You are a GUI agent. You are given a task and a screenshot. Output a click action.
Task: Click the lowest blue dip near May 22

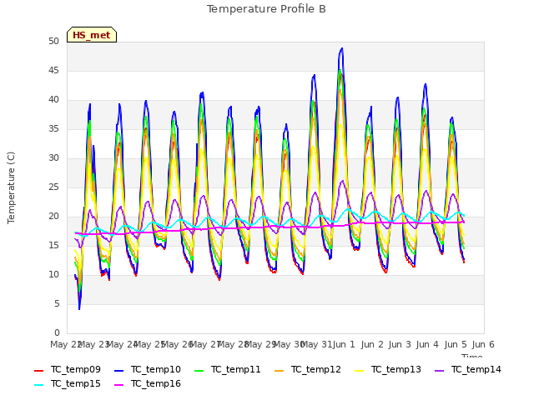(79, 308)
